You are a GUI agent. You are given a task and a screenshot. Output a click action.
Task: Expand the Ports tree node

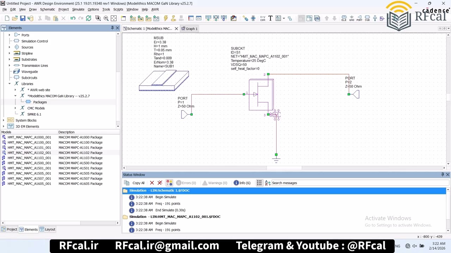10,35
